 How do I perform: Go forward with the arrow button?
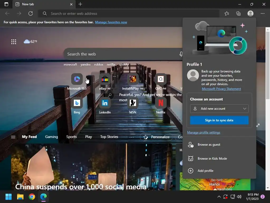pos(19,13)
